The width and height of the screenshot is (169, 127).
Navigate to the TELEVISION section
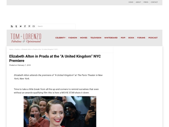click(96, 38)
